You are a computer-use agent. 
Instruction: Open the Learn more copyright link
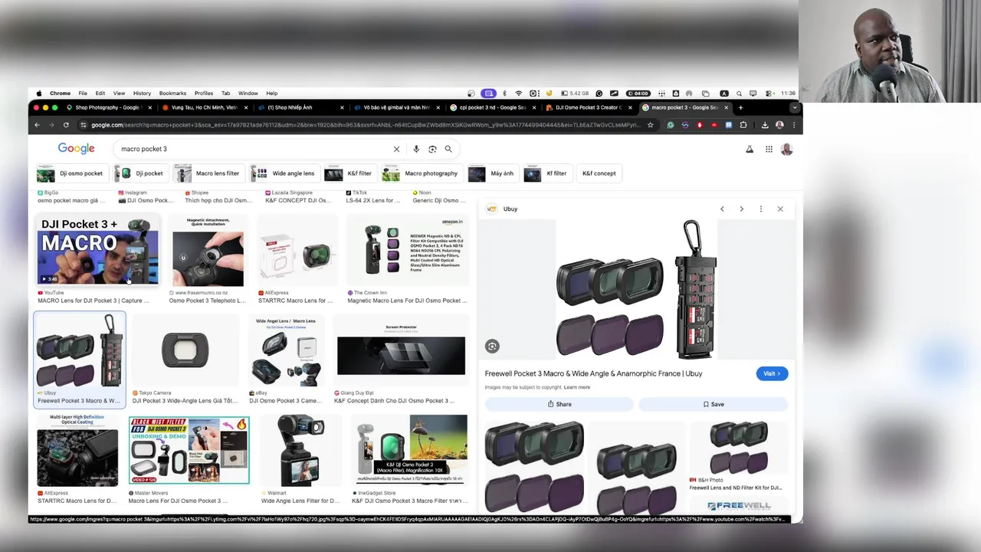577,387
